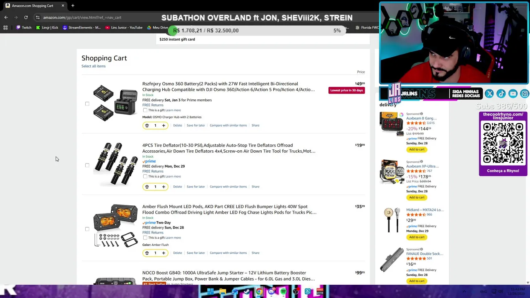Close the Amazon.com Shopping Cart tab
This screenshot has height=298, width=530.
63,5
